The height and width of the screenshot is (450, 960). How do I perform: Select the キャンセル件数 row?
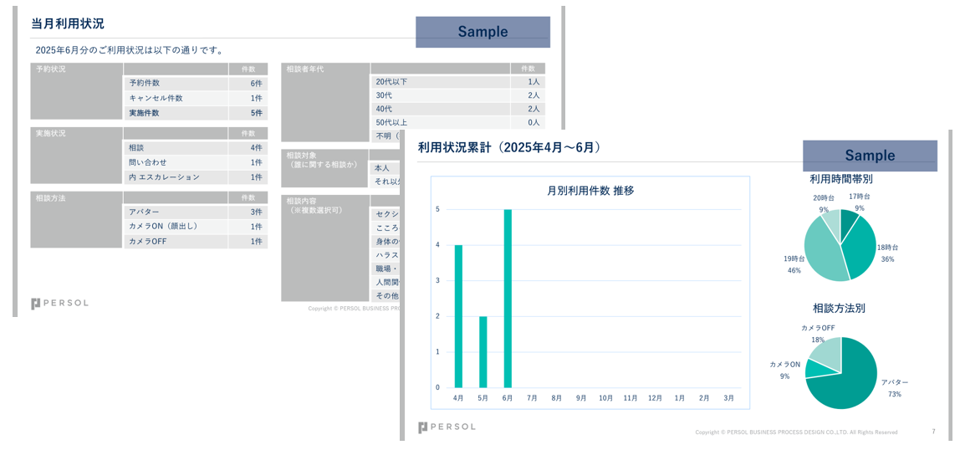coord(195,98)
